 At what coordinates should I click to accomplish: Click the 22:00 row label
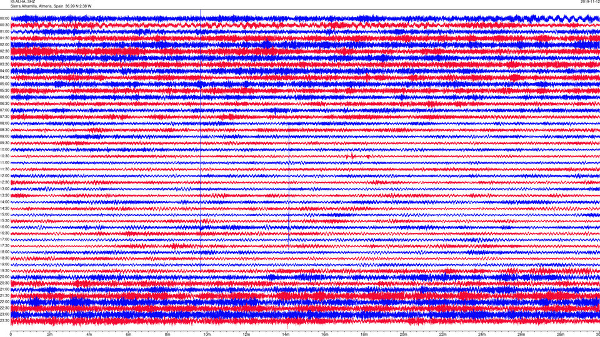click(5, 302)
